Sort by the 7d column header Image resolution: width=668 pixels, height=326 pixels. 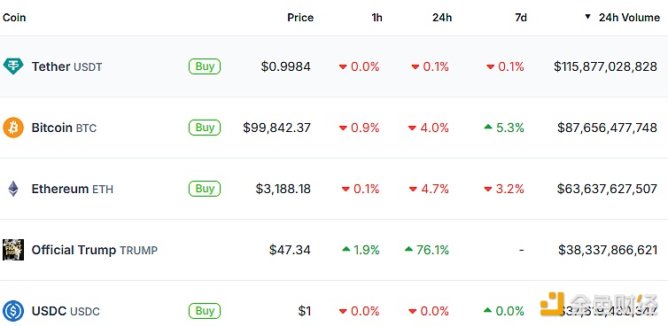(x=521, y=18)
